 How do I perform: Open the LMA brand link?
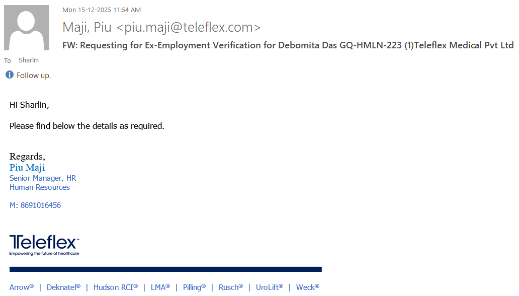click(160, 287)
